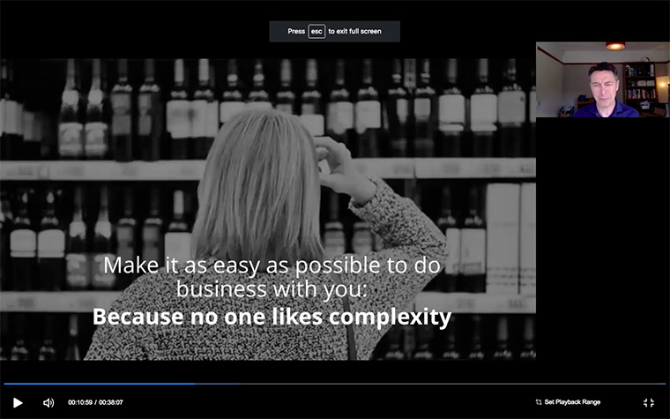Seek along the blue video progress bar
670x419 pixels.
(x=335, y=384)
